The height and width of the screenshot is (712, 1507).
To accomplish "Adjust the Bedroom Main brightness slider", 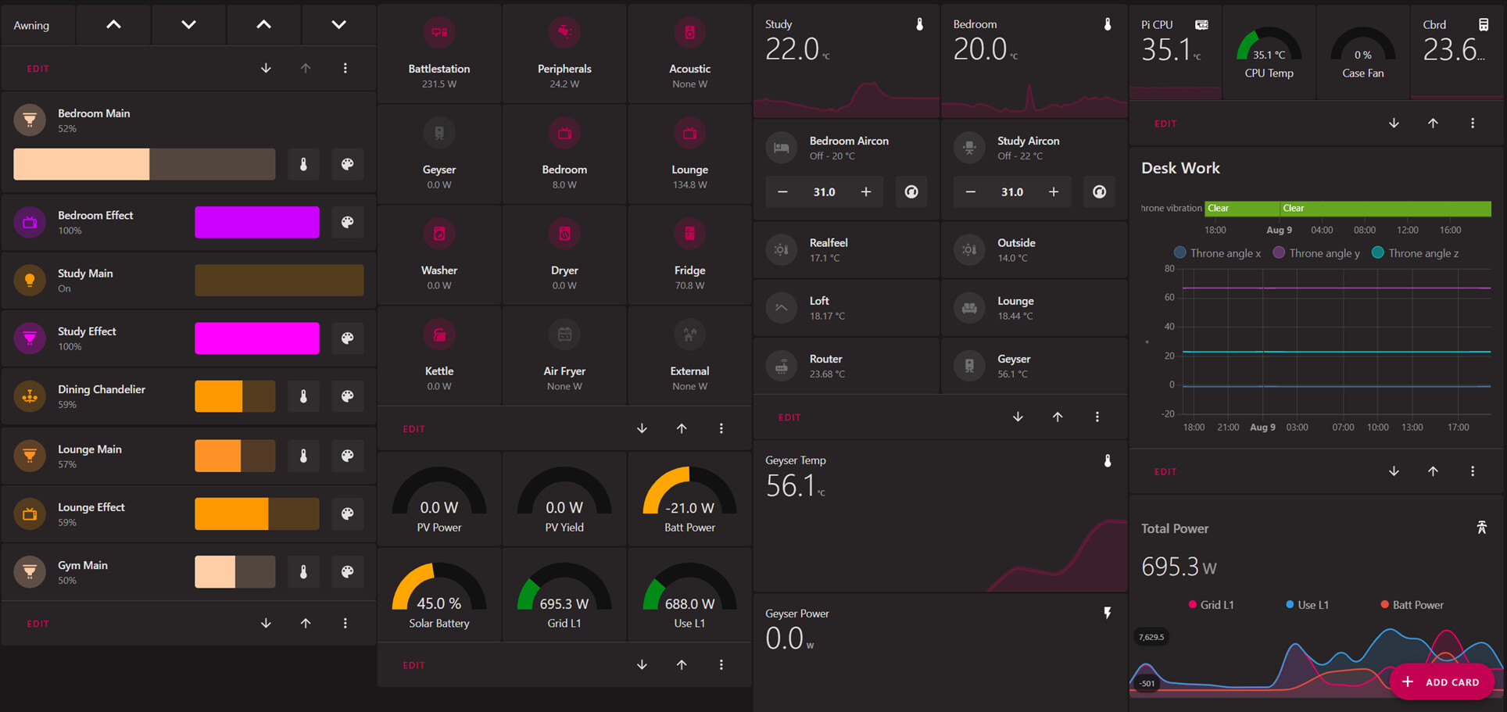I will point(144,164).
